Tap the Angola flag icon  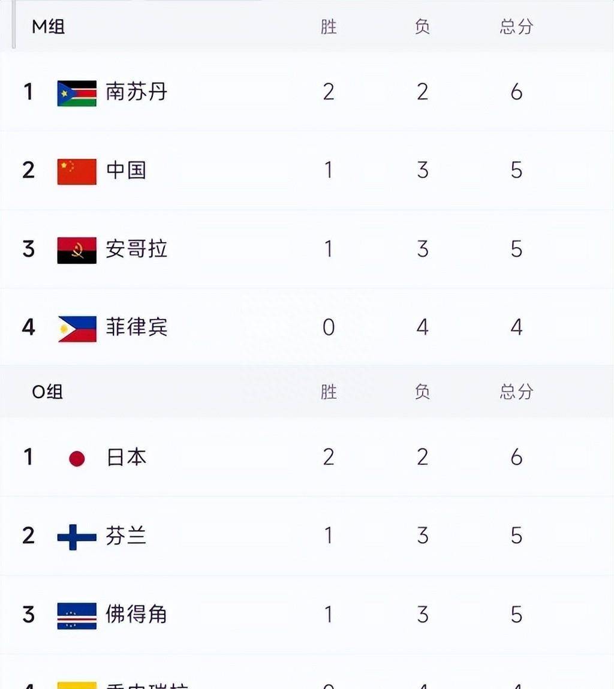(77, 250)
